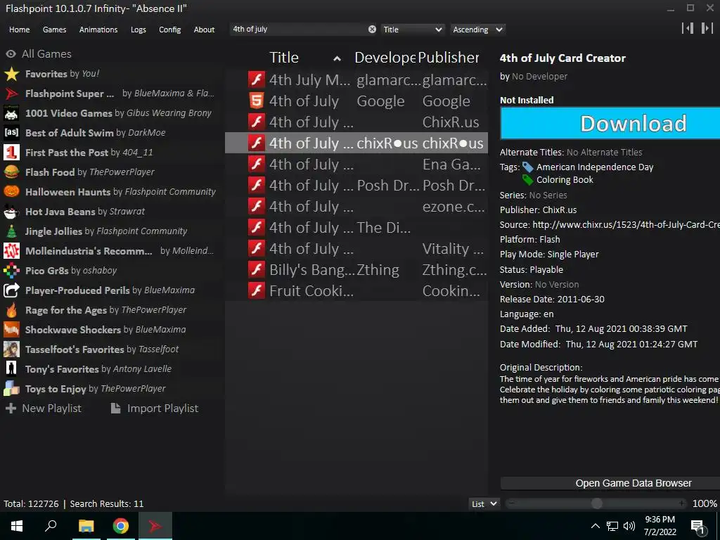The height and width of the screenshot is (540, 720).
Task: Open the Title sort-by dropdown
Action: [412, 30]
